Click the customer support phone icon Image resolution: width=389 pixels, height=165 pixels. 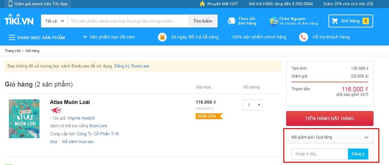point(303,37)
